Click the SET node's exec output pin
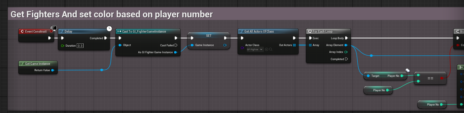The width and height of the screenshot is (464, 113). [226, 38]
